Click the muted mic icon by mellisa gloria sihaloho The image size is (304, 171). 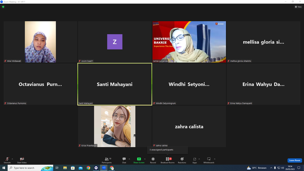tap(228, 61)
